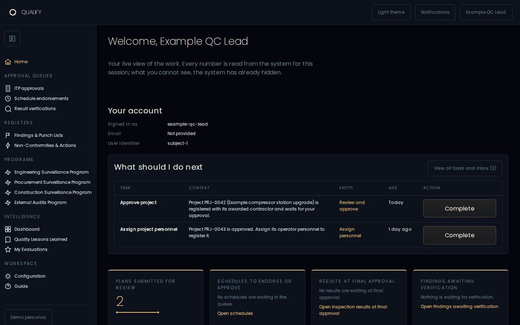Click the sidebar collapse panel icon
520x325 pixels.
pyautogui.click(x=12, y=39)
